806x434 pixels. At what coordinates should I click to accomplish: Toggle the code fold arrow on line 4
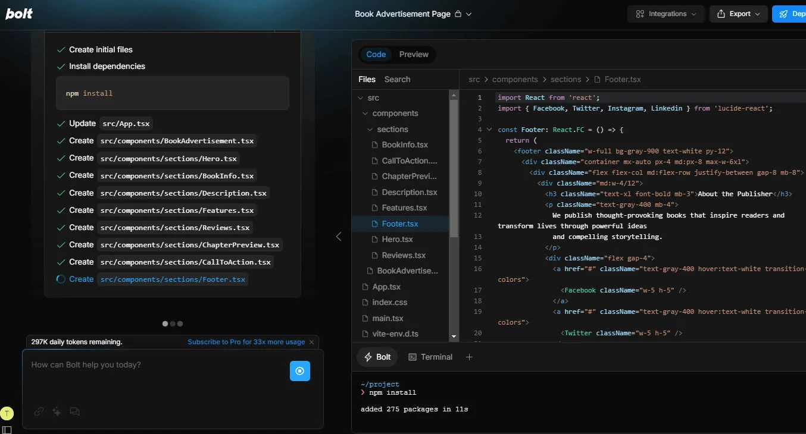pyautogui.click(x=489, y=129)
